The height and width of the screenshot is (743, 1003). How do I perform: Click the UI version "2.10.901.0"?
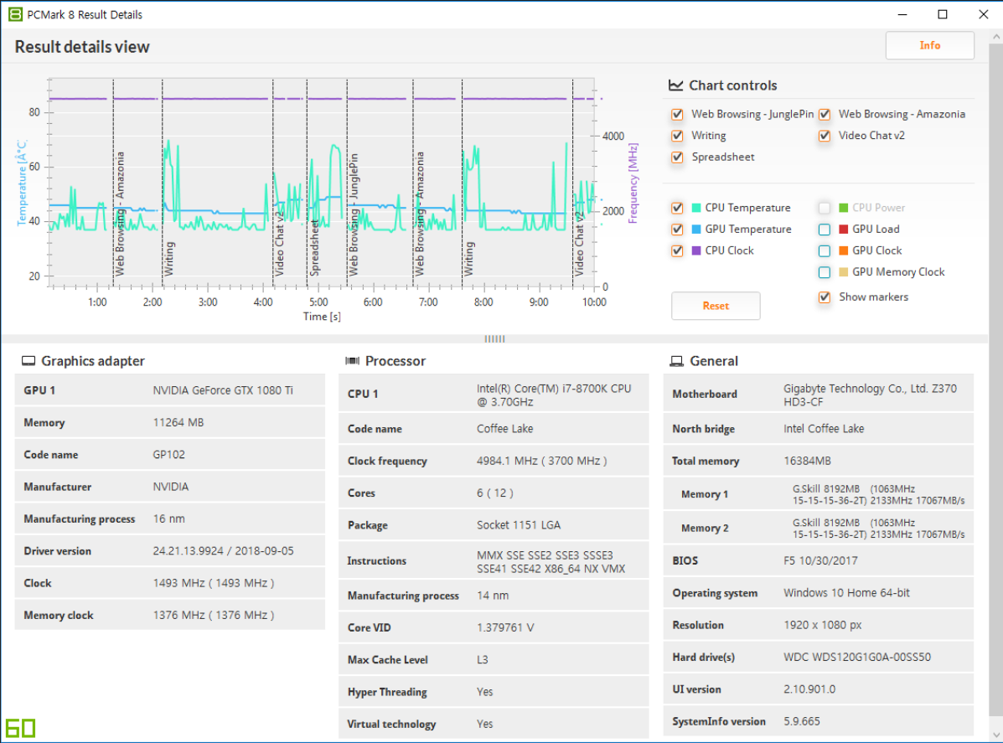coord(809,689)
